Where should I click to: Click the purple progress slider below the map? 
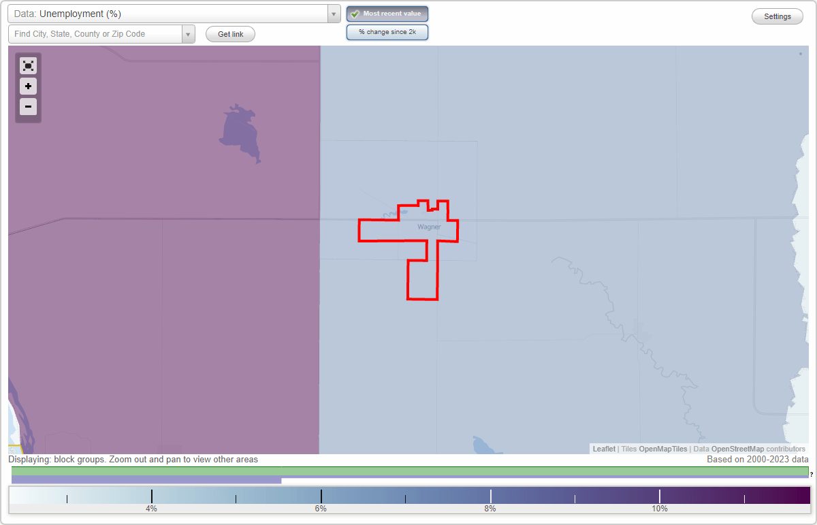146,481
